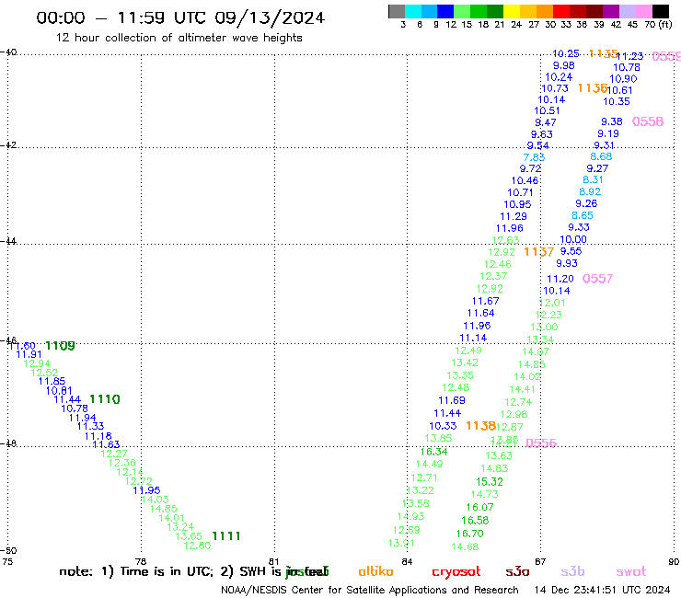
Task: Click the wave height value 11.67
Action: click(x=485, y=301)
